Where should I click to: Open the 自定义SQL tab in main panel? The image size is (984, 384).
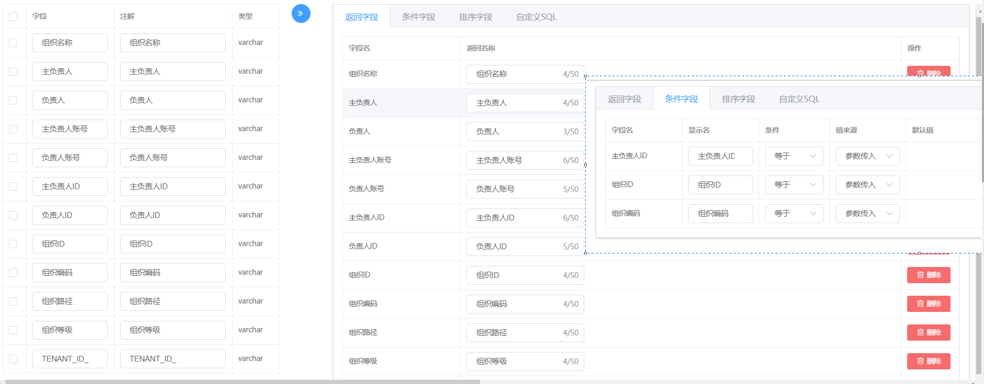pos(536,17)
